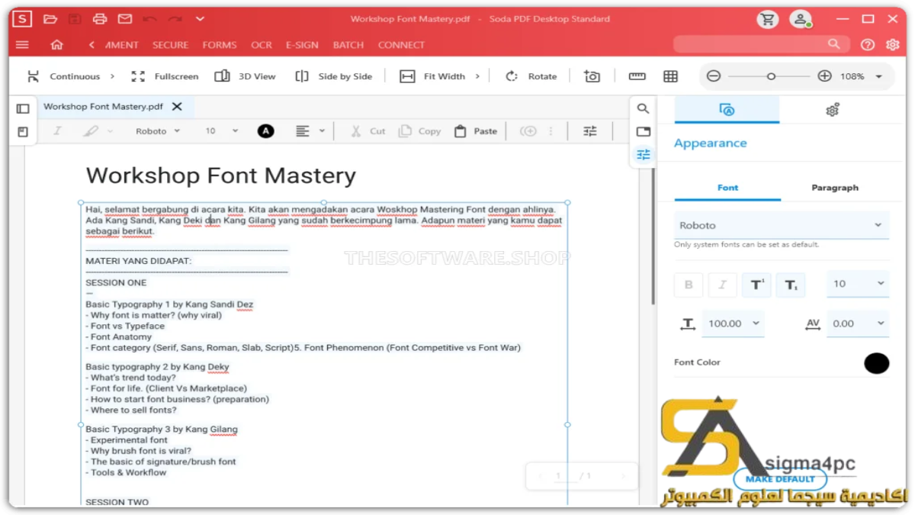
Task: Open the user account icon
Action: pyautogui.click(x=800, y=19)
